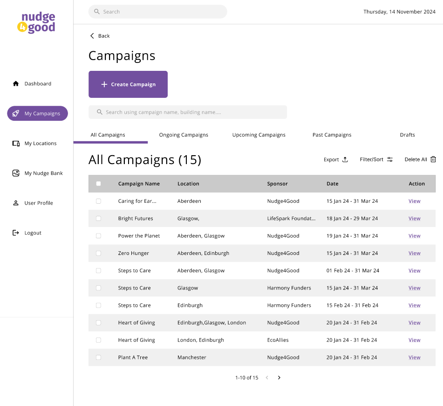This screenshot has height=406, width=443.
Task: Click the Export upload icon
Action: click(x=345, y=159)
